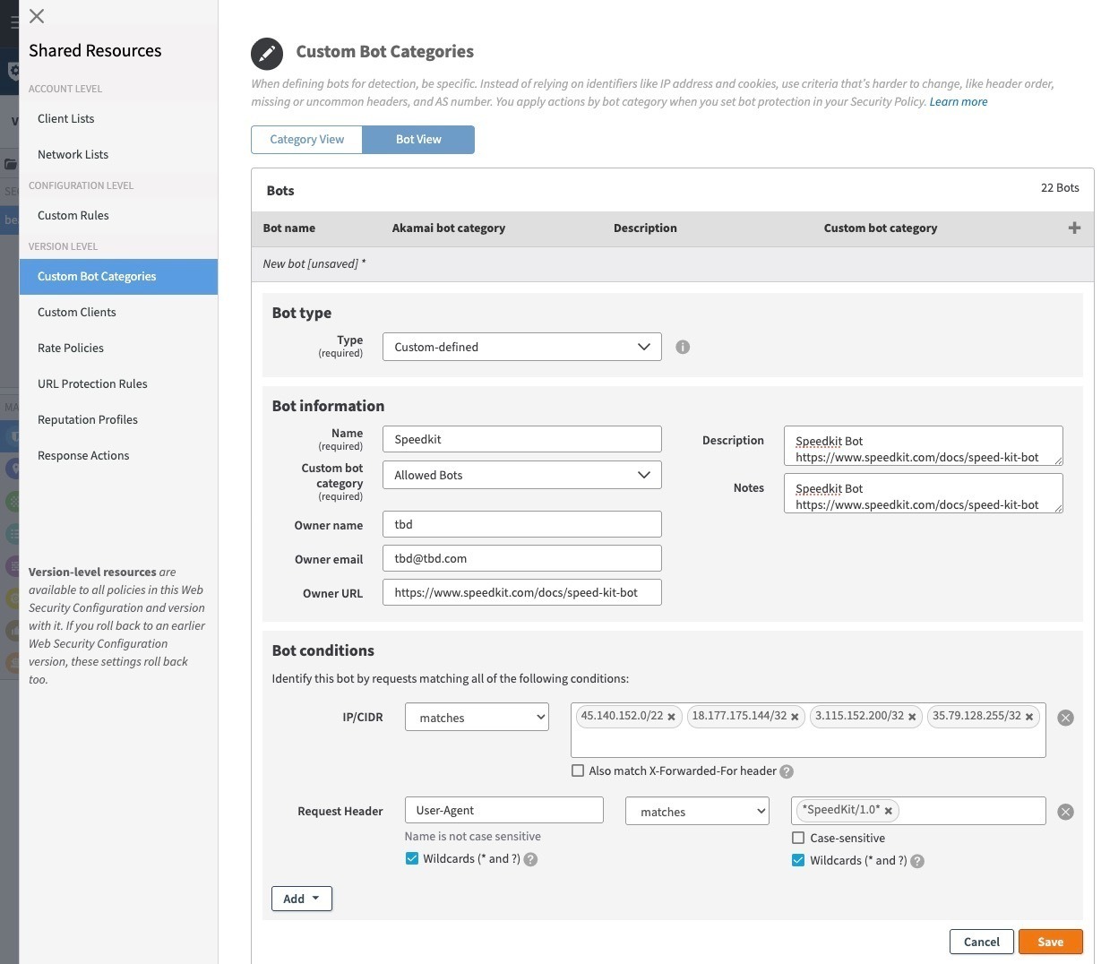The height and width of the screenshot is (964, 1101).
Task: Close the Shared Resources panel
Action: coord(37,16)
